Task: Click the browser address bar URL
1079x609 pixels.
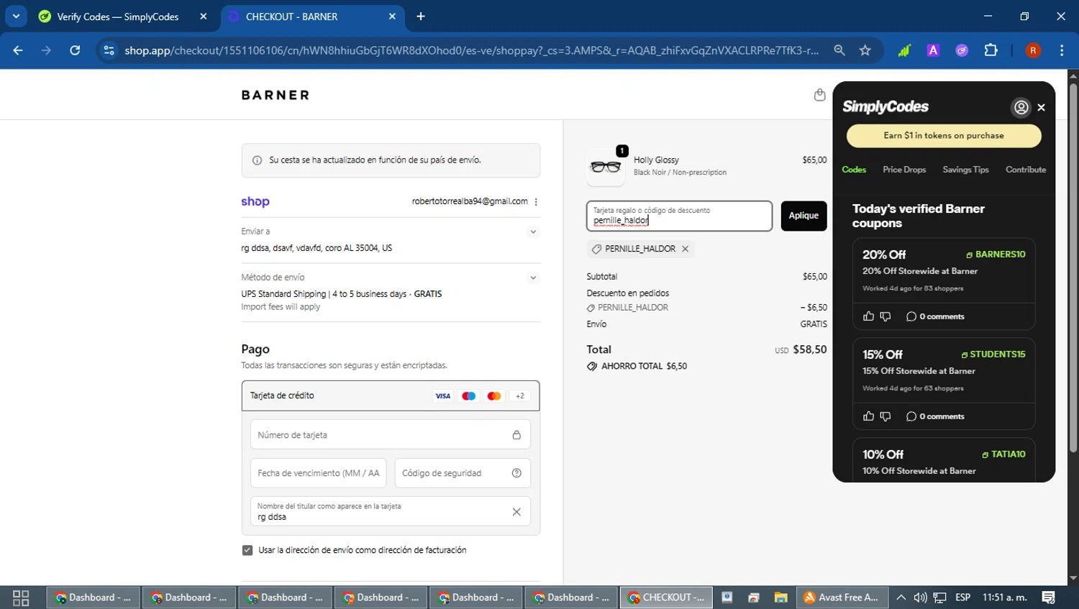Action: (471, 50)
